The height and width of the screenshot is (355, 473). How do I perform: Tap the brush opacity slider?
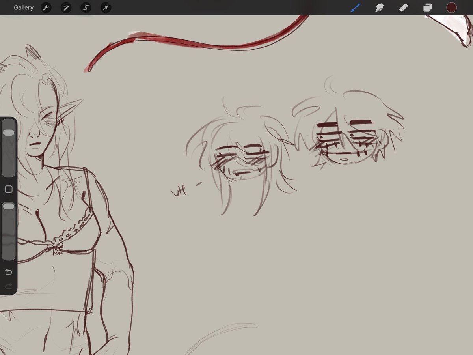[x=8, y=231]
